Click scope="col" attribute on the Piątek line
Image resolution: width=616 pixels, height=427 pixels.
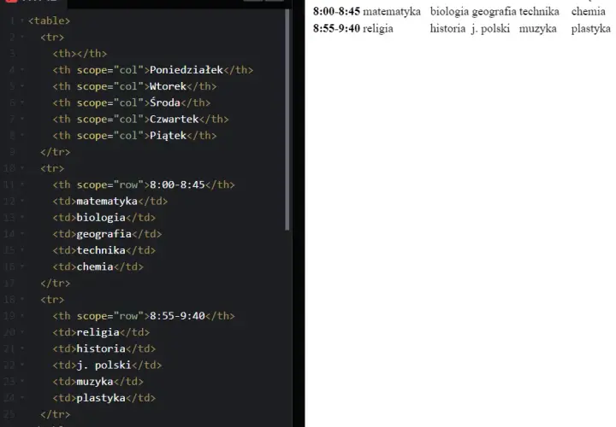(x=110, y=136)
